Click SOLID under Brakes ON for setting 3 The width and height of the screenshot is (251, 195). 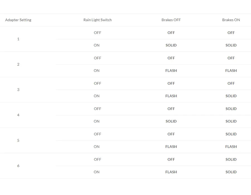click(x=231, y=96)
